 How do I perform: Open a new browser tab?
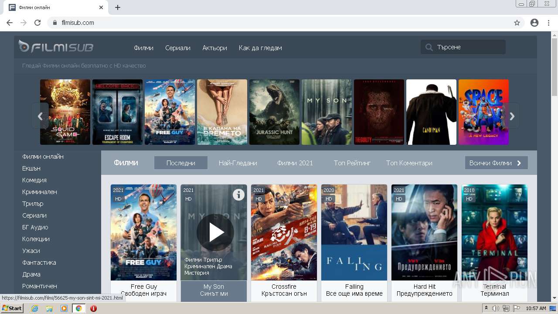(118, 7)
